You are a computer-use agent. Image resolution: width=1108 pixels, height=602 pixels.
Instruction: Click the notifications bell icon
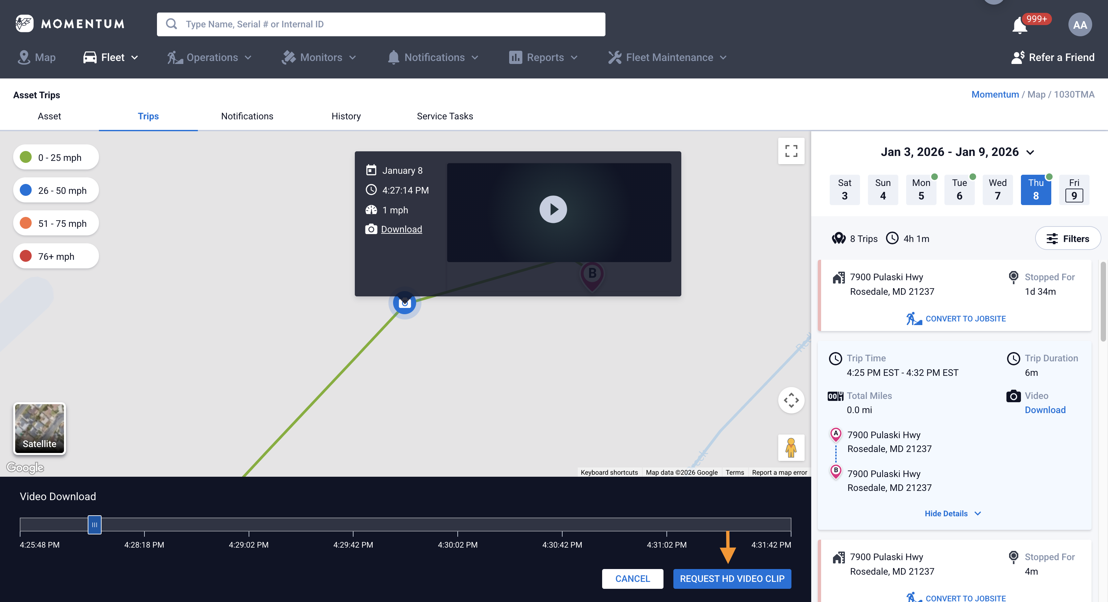[x=1019, y=26]
